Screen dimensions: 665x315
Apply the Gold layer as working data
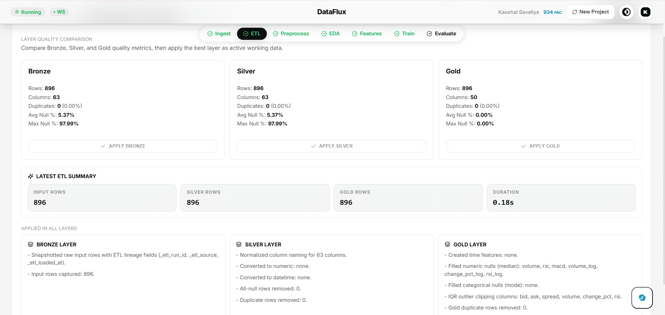pos(540,146)
